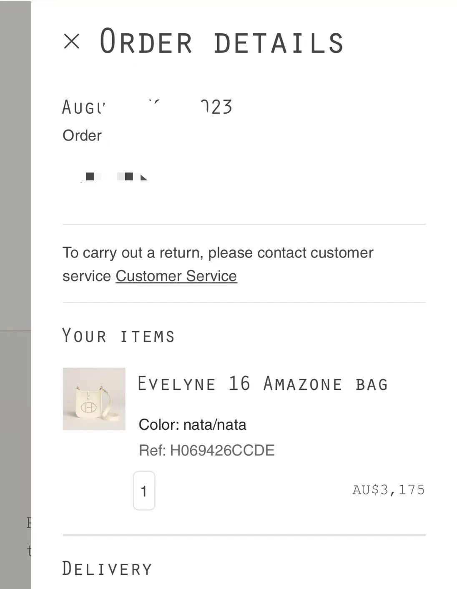Open the Evelyne bag product thumbnail
This screenshot has width=457, height=589.
coord(94,399)
